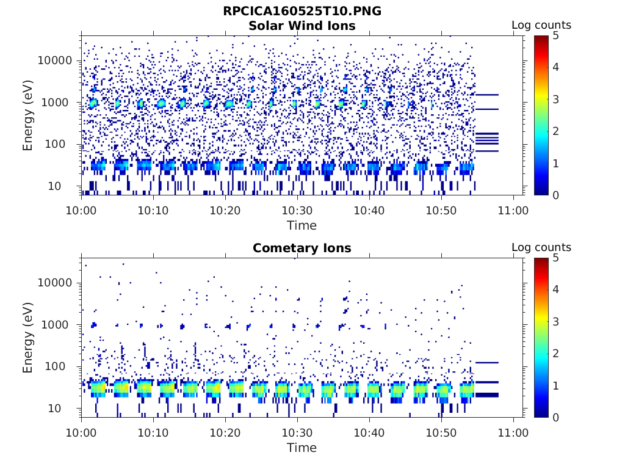Click the RPCICA160525T10.PNG figure title
The width and height of the screenshot is (625, 469).
[x=302, y=11]
